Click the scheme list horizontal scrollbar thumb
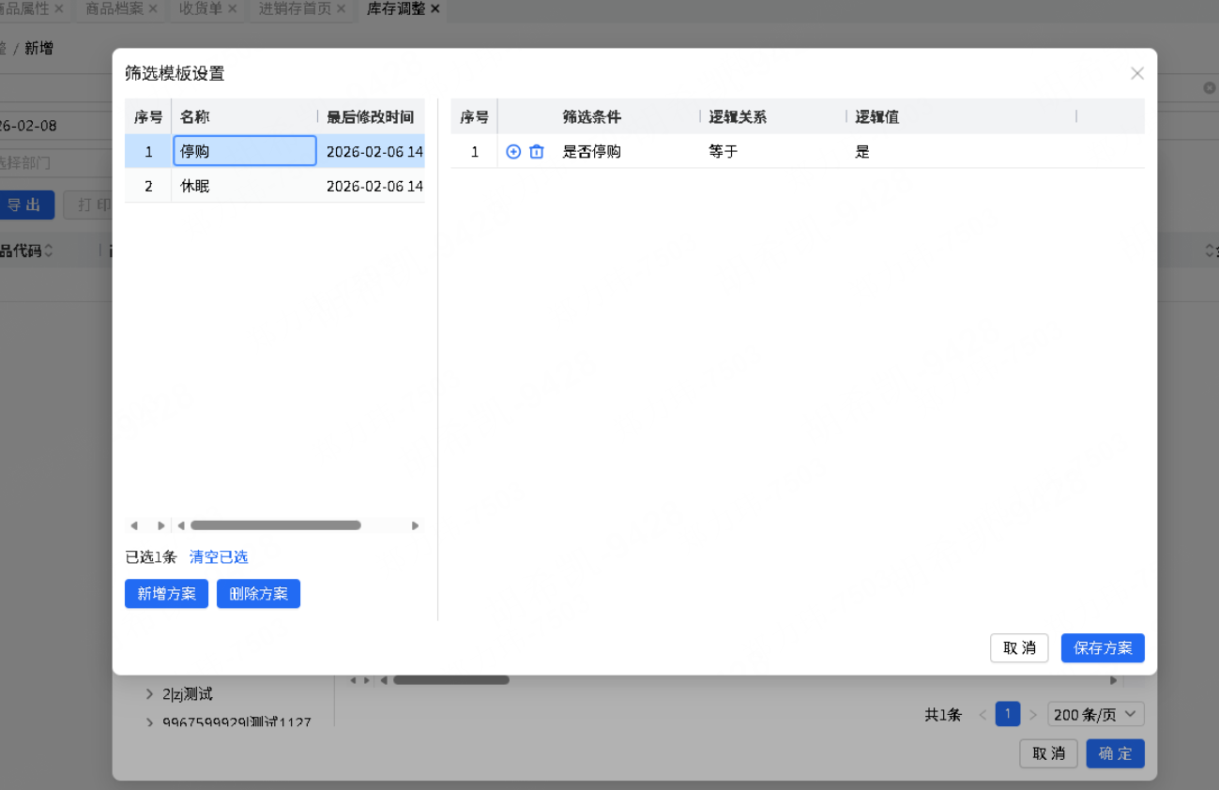The height and width of the screenshot is (790, 1219). 275,525
